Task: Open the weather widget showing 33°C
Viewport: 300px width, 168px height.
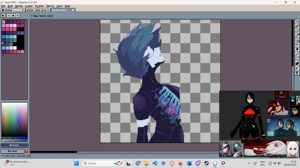Action: pyautogui.click(x=17, y=163)
